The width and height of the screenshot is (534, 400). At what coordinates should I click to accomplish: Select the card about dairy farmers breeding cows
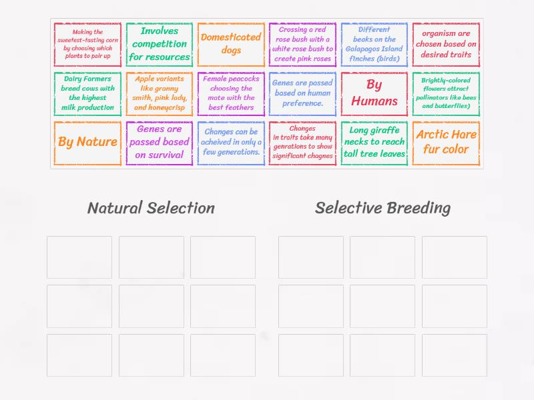pos(86,94)
